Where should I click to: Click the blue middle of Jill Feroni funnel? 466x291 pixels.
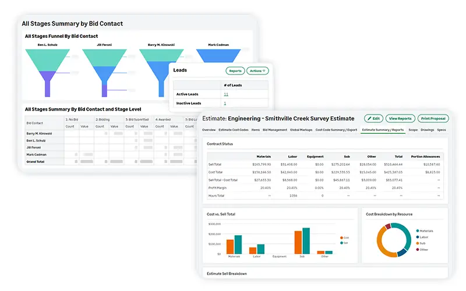[x=104, y=75]
